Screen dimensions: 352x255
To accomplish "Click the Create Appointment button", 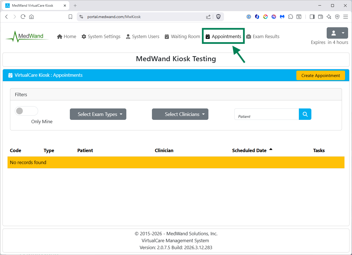I will 321,75.
